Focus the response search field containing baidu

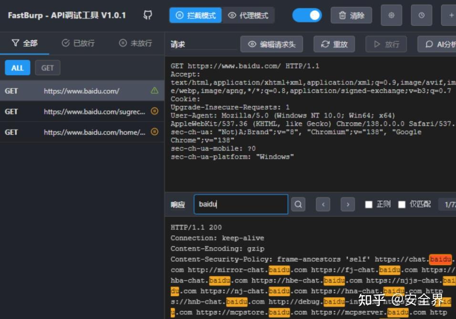click(241, 204)
